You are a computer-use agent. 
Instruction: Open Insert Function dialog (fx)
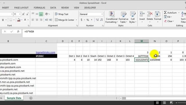coord(18,32)
